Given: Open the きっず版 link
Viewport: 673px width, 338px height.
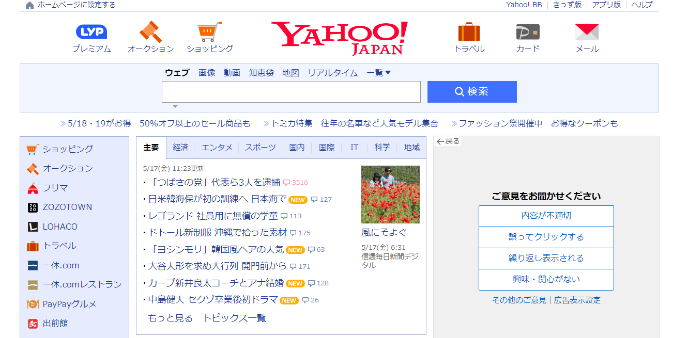Looking at the screenshot, I should (x=567, y=5).
